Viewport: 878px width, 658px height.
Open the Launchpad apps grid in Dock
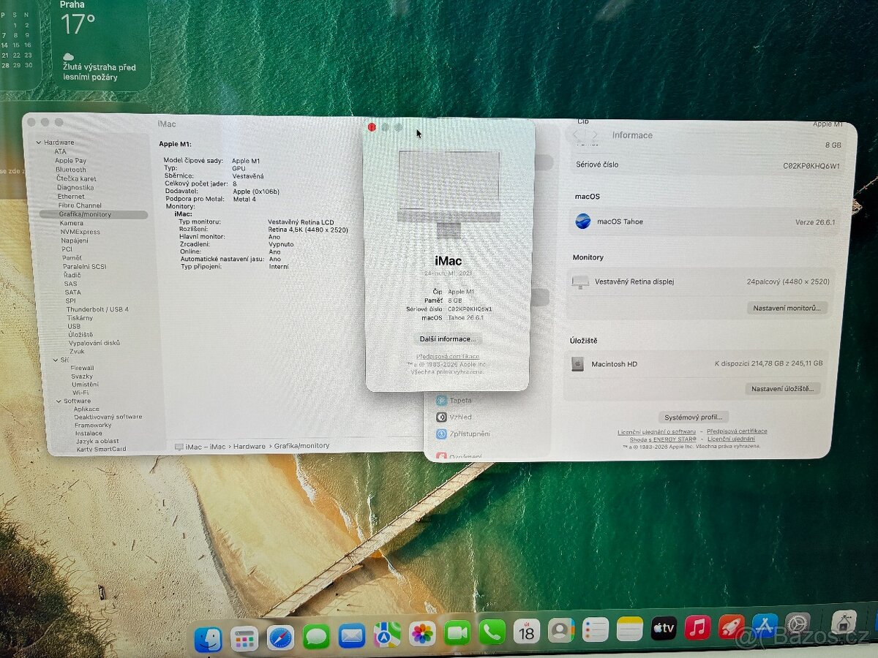click(244, 639)
